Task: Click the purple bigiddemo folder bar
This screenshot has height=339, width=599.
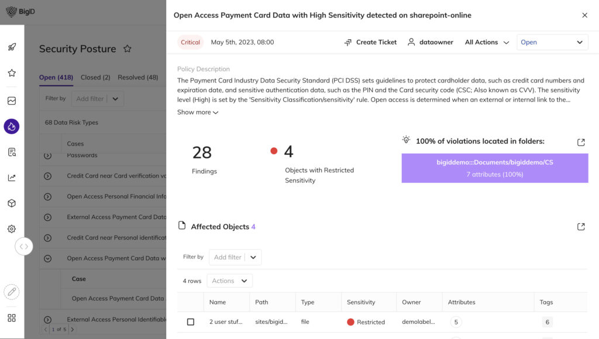Action: pos(494,168)
